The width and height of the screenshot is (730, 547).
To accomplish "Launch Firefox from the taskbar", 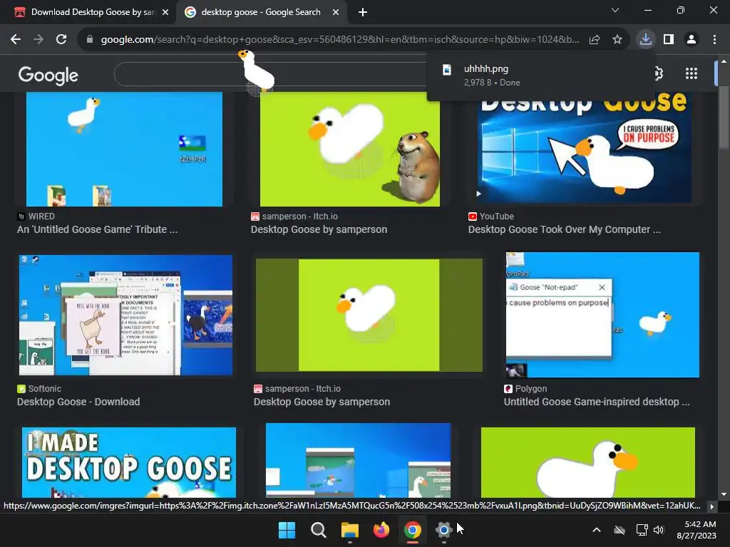I will (x=381, y=530).
